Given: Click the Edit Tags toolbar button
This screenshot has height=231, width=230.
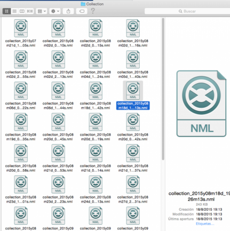Looking at the screenshot, I should [x=82, y=11].
